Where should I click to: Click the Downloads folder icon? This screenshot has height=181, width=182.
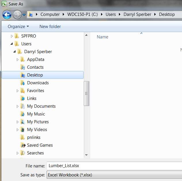[22, 83]
